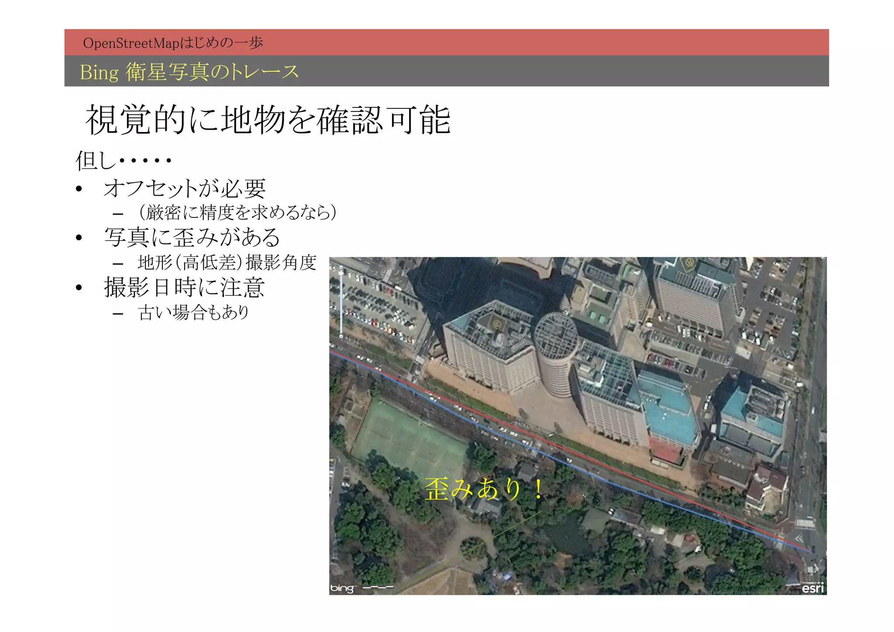Click the section title 'Bing 衛星写真のトレース'
This screenshot has width=894, height=632.
(189, 72)
